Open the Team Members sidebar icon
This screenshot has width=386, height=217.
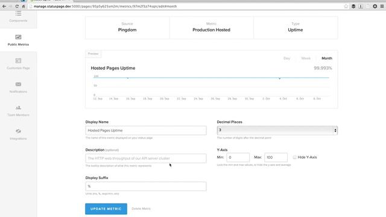click(18, 108)
